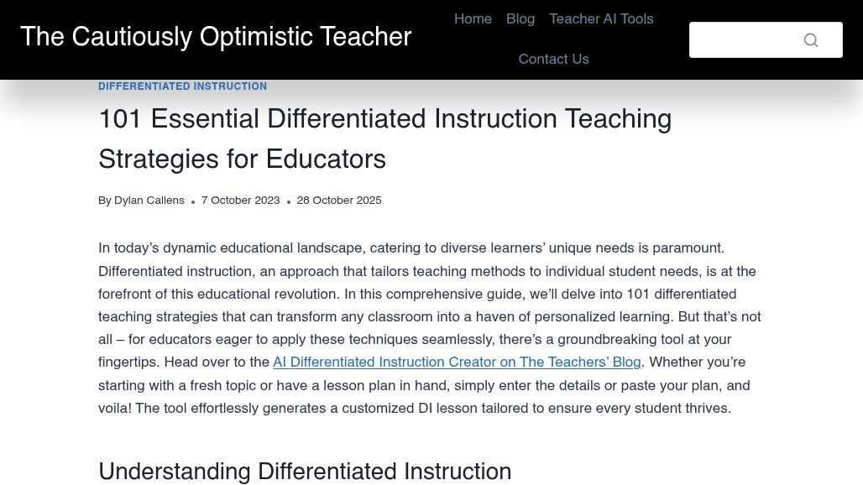863x485 pixels.
Task: Click the phrase "In today's dynamic educational landscape"
Action: coord(231,248)
